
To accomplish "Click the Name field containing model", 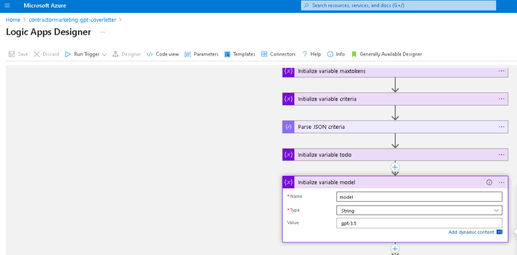I will [419, 197].
